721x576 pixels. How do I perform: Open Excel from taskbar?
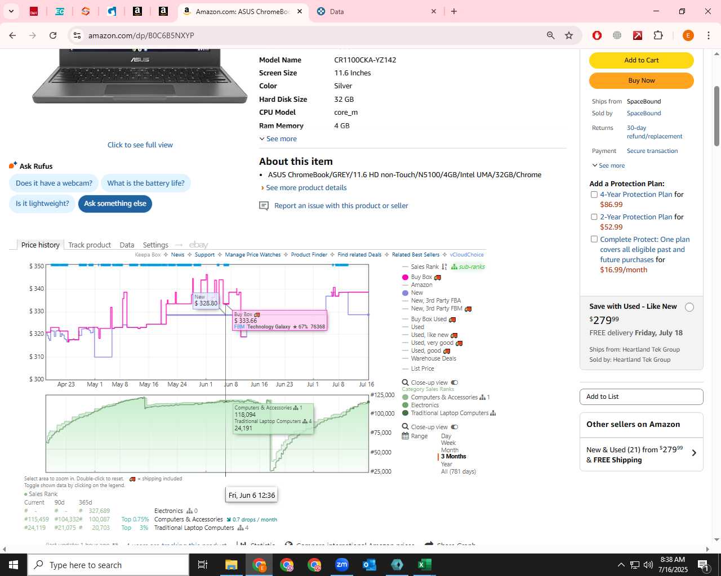(x=425, y=565)
